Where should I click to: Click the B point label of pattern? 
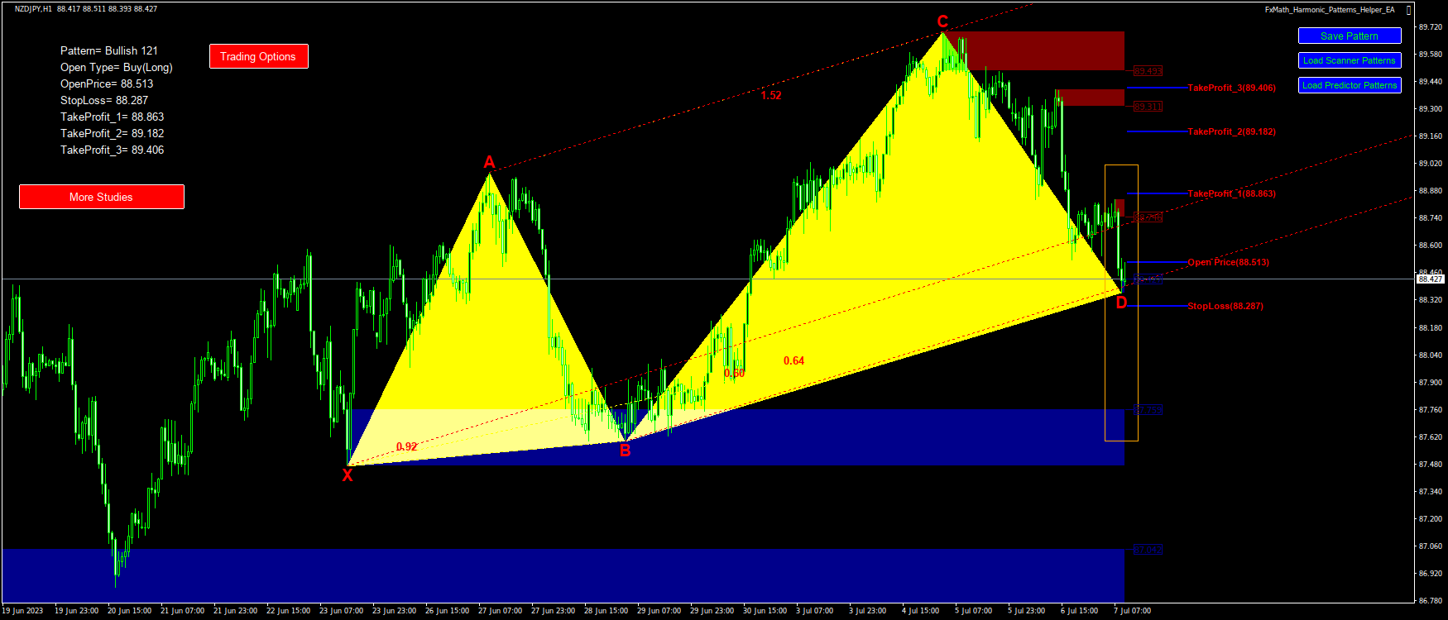(625, 451)
